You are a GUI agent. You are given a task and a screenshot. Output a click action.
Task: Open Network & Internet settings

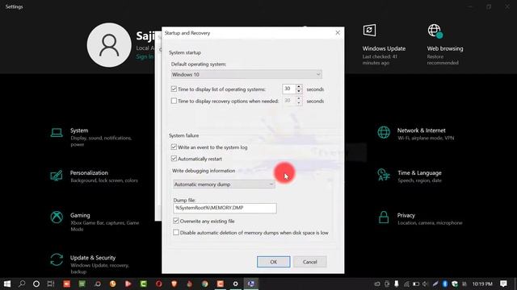(416, 134)
